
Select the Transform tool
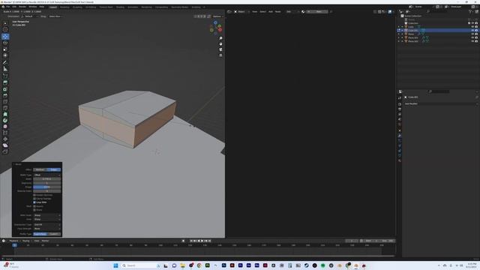click(x=5, y=55)
